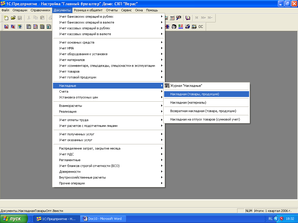Click the device-with-screen icon before OC
This screenshot has width=298, height=223.
[194, 26]
